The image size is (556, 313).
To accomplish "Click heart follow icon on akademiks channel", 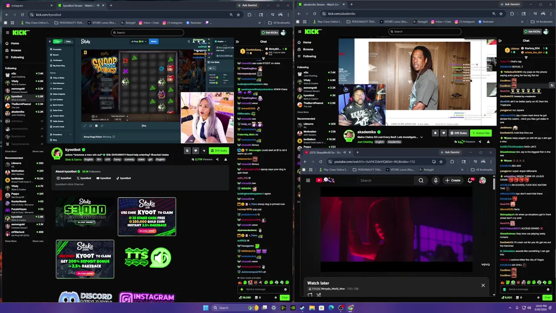I will (x=443, y=133).
